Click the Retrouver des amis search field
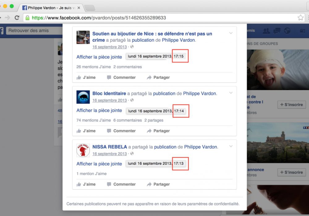This screenshot has width=309, height=216. (34, 31)
